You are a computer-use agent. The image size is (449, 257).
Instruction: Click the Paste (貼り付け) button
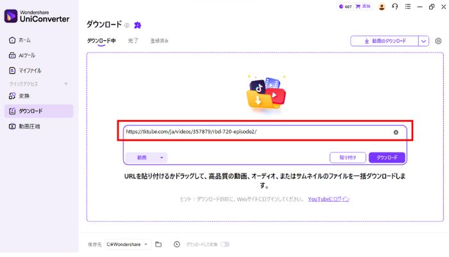(348, 157)
